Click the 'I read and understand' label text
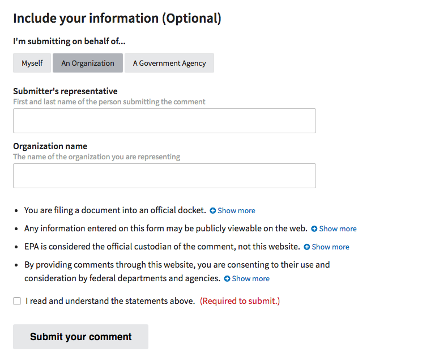The height and width of the screenshot is (364, 435). click(110, 301)
